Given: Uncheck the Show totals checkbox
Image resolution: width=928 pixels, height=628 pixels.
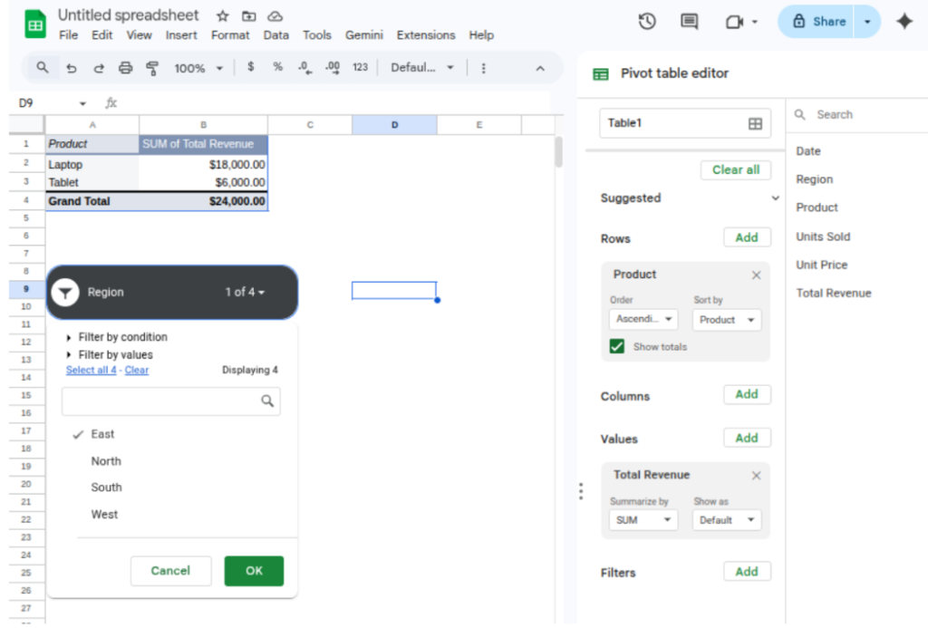Looking at the screenshot, I should (617, 346).
